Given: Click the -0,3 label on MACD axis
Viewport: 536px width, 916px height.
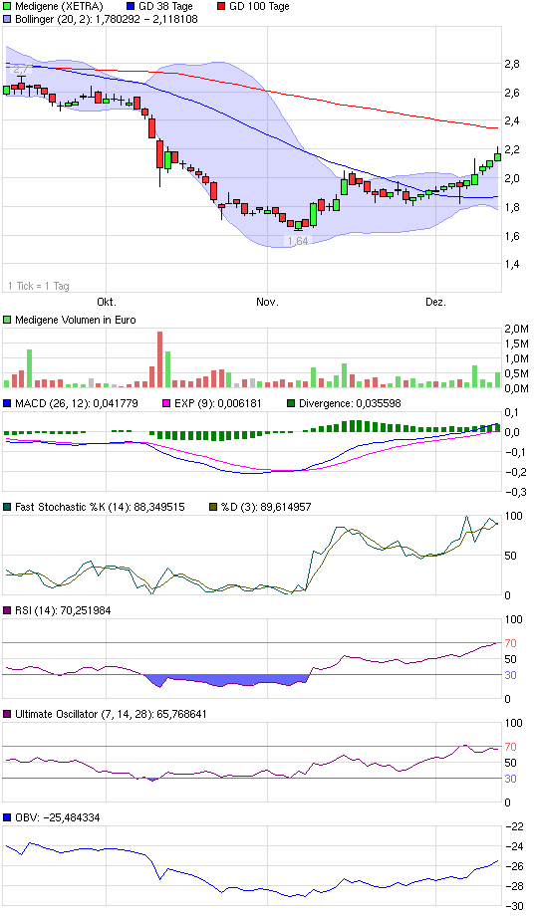Looking at the screenshot, I should pos(515,493).
